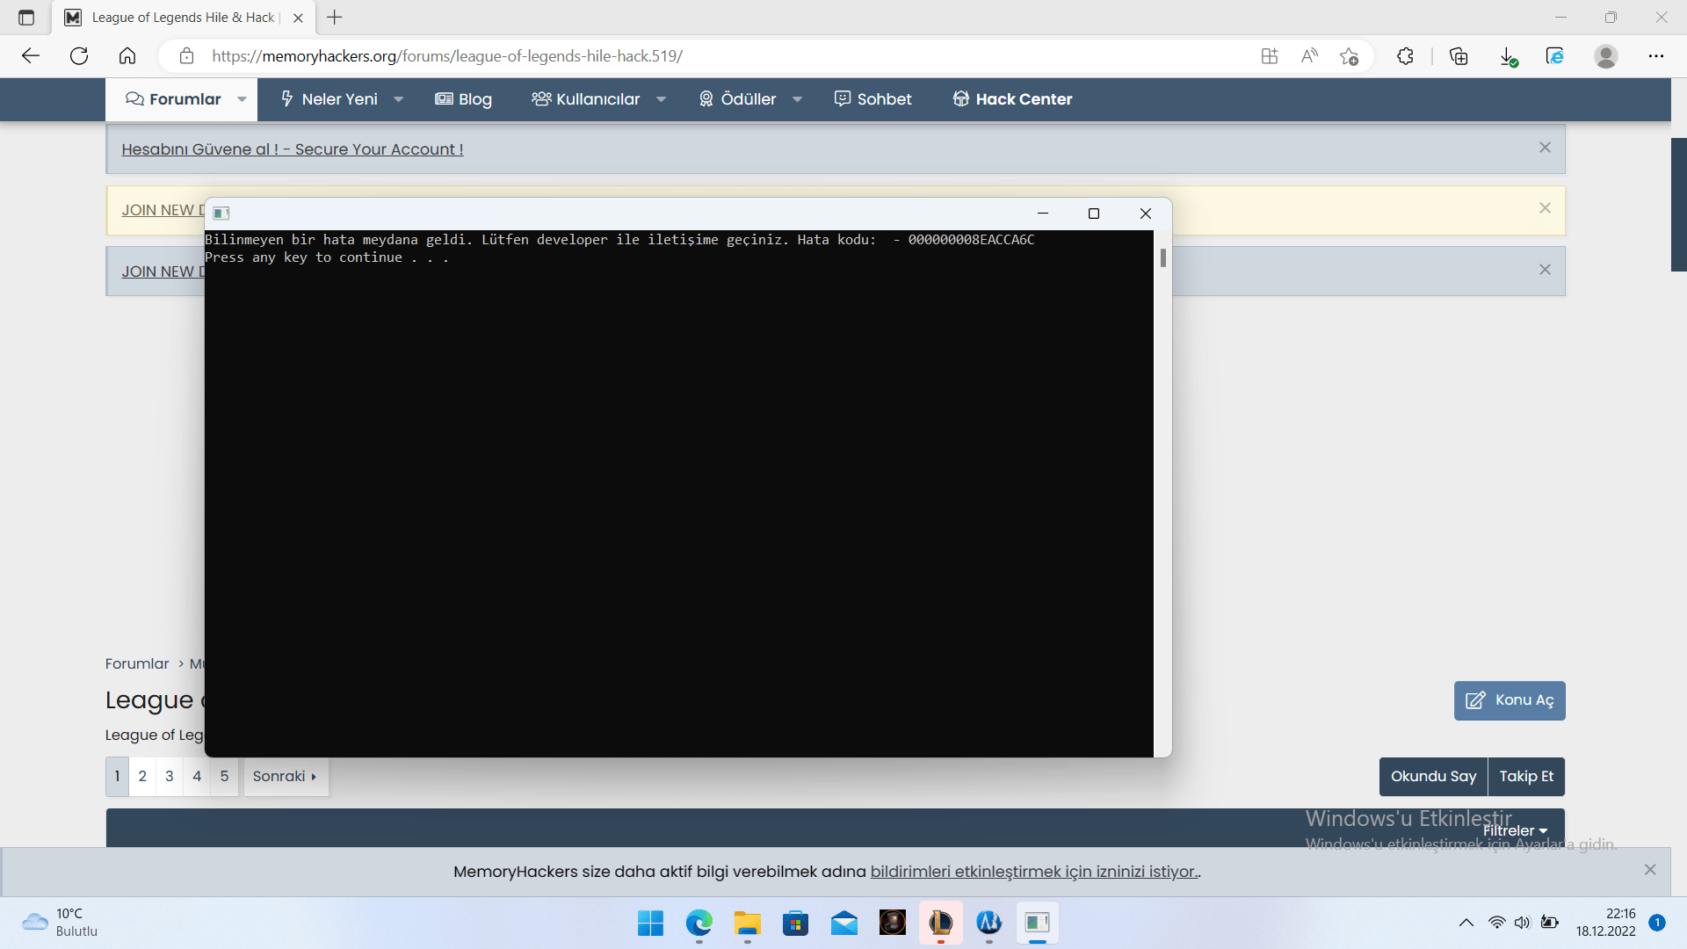Click the console window system menu icon
Image resolution: width=1687 pixels, height=949 pixels.
point(221,213)
